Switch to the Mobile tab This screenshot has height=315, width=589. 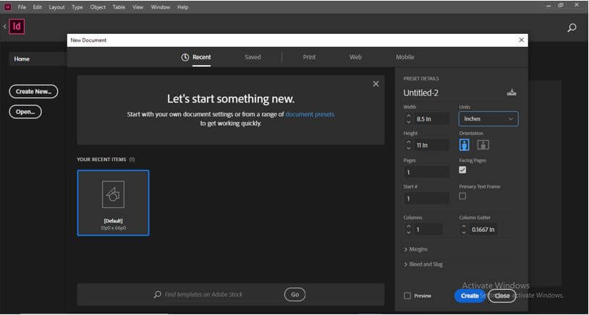(405, 57)
